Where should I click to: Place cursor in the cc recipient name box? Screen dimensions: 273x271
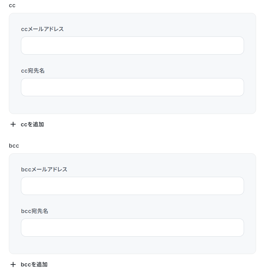[132, 87]
